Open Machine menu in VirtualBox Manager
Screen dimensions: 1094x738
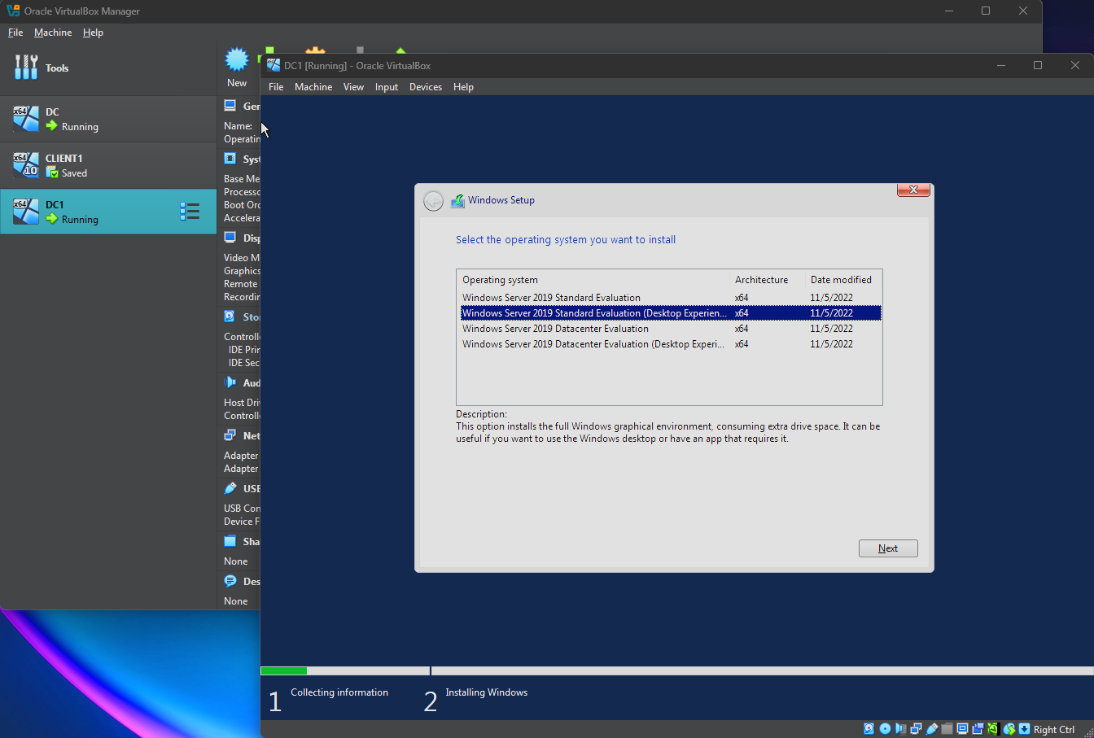point(53,33)
